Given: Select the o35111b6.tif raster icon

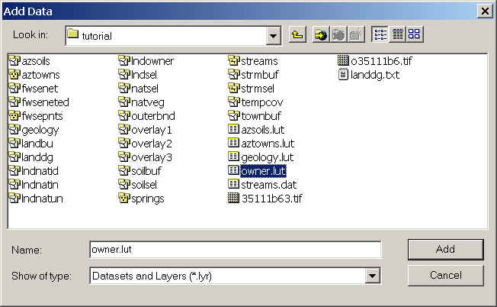Looking at the screenshot, I should point(344,61).
